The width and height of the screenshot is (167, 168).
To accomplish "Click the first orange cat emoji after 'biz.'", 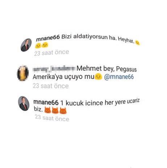I will [47, 110].
